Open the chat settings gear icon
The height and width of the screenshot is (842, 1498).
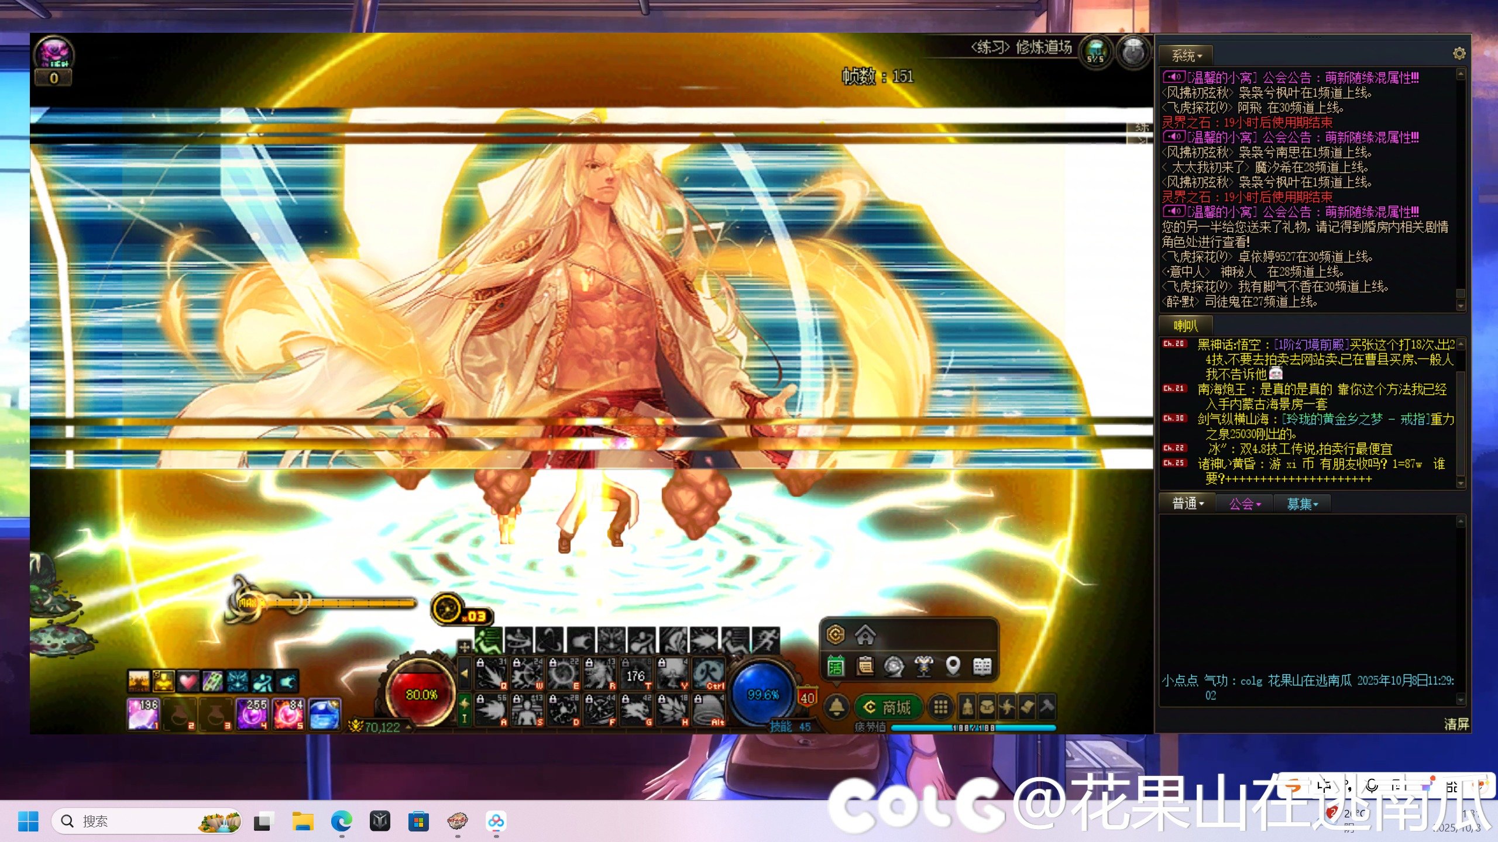click(1459, 54)
